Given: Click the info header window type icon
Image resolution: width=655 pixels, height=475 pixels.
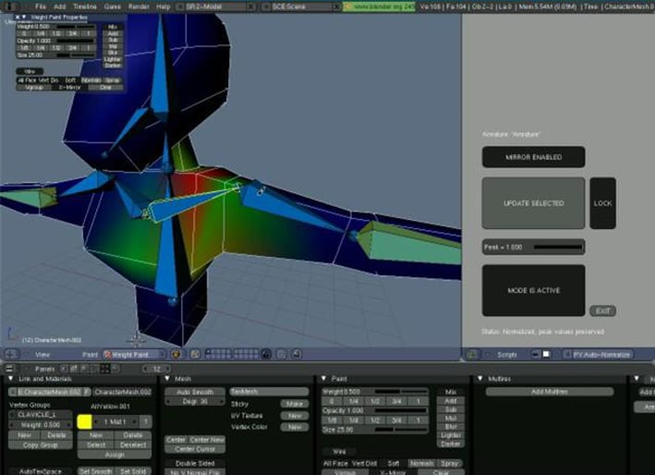Looking at the screenshot, I should 9,6.
